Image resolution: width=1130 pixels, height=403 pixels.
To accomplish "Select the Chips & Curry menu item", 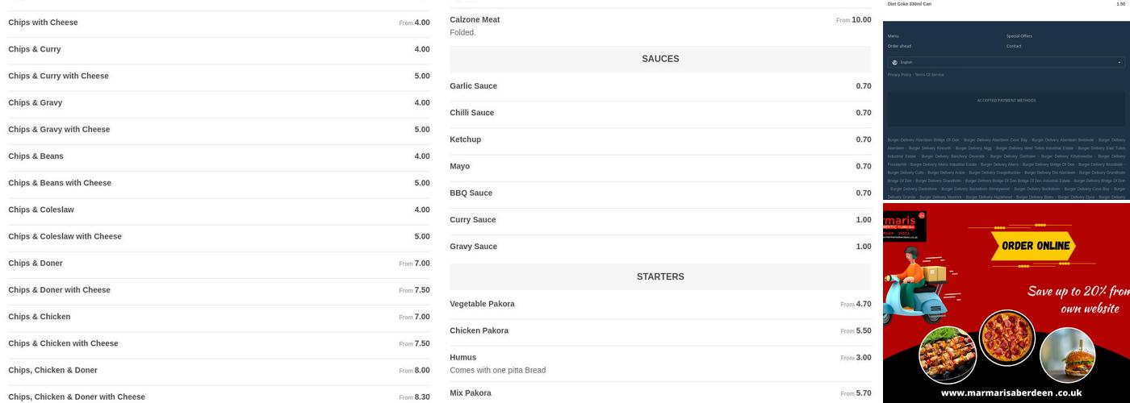I will pos(35,49).
